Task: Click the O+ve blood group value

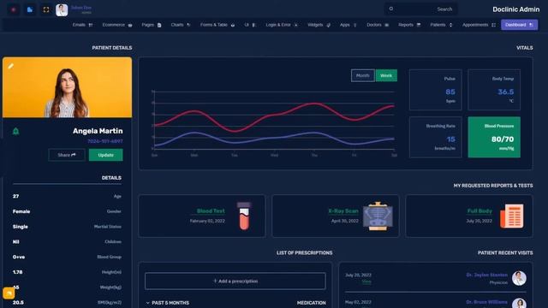Action: click(x=19, y=257)
